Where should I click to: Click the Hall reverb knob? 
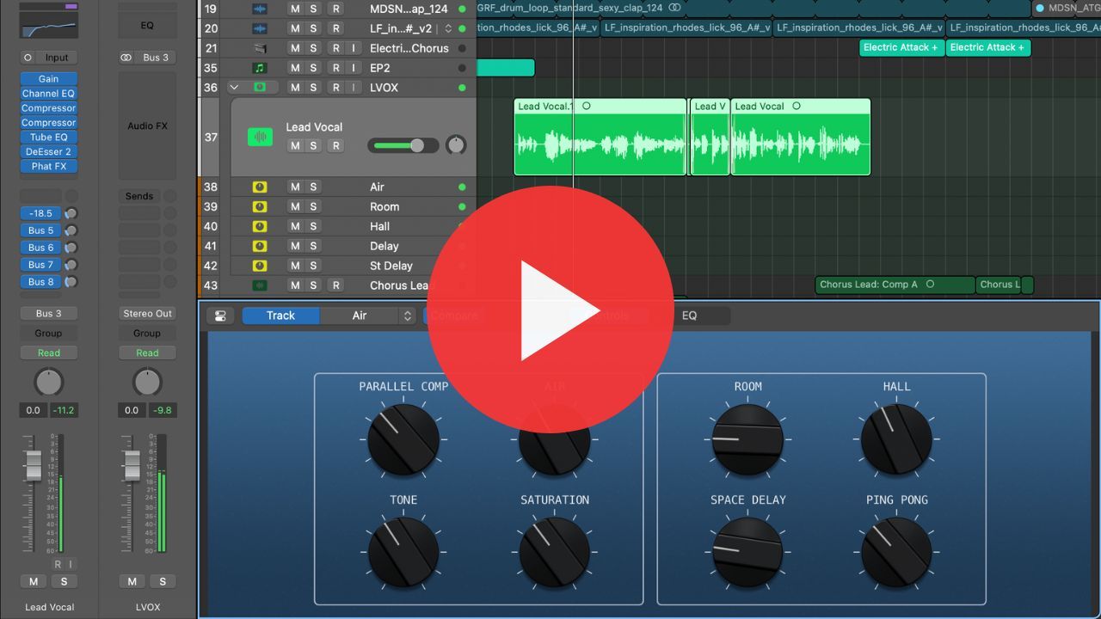(x=896, y=439)
